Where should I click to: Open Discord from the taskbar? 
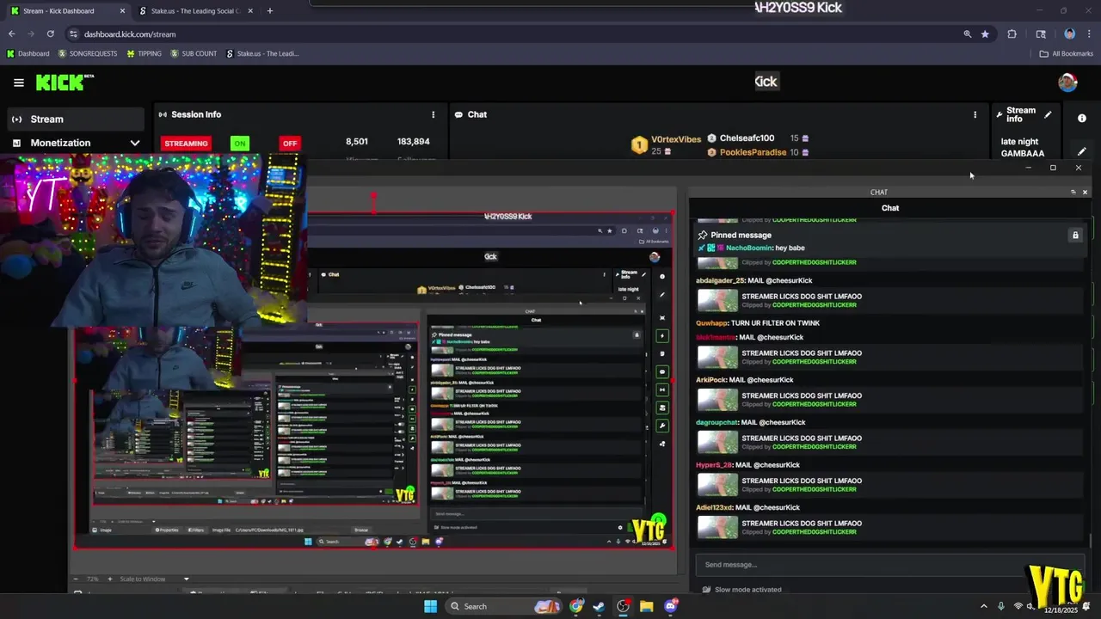click(671, 606)
